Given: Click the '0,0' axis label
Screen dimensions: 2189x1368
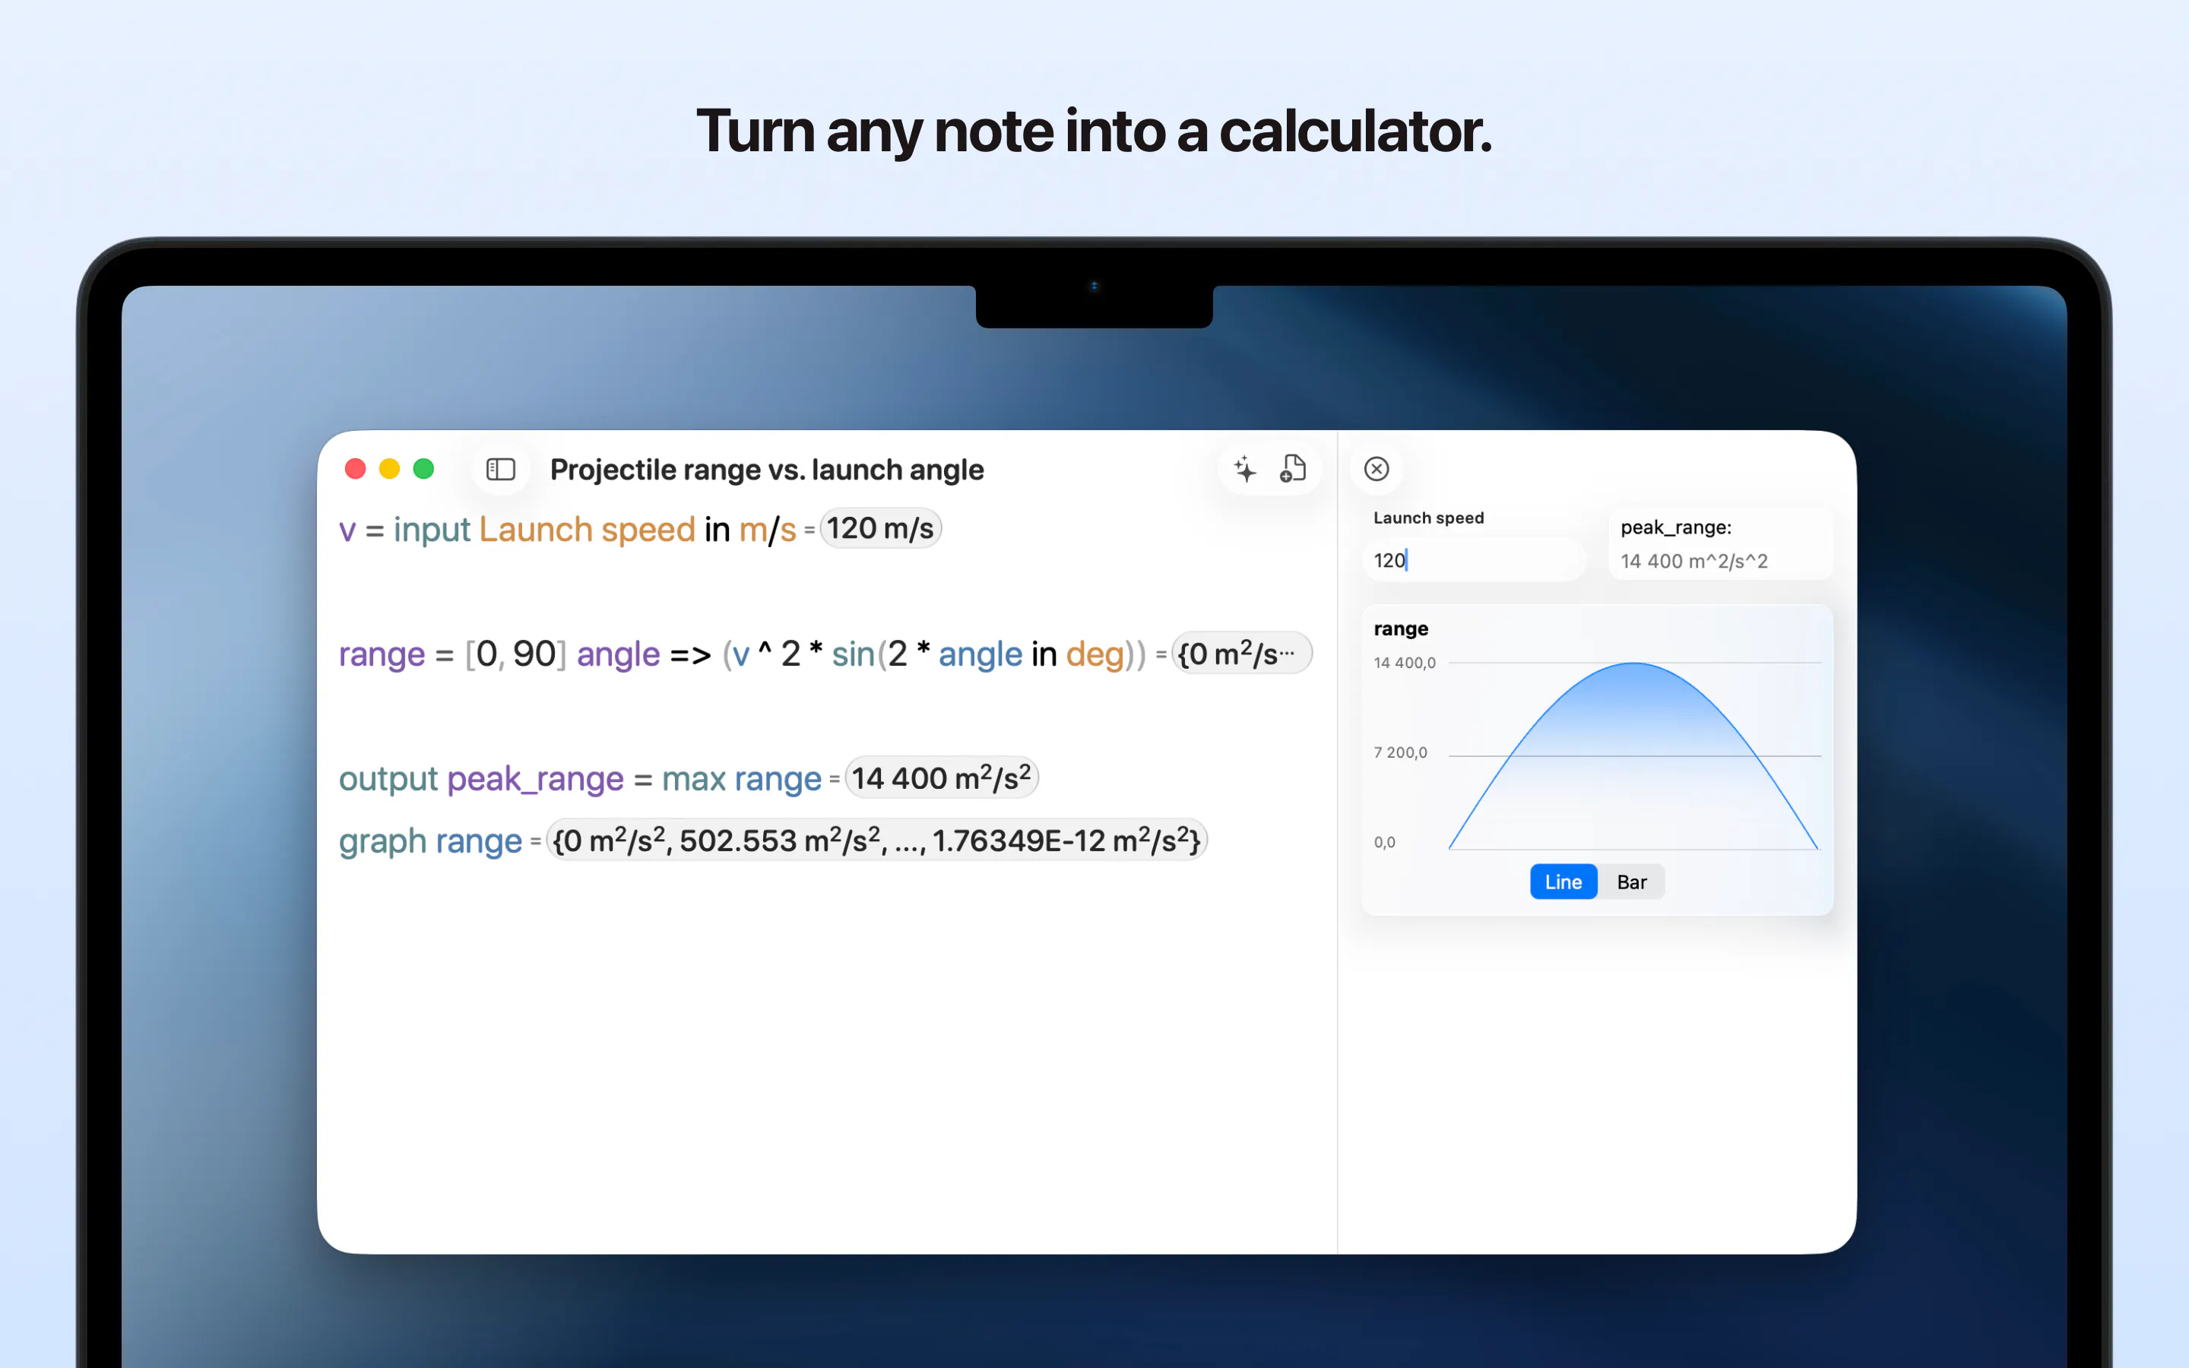Looking at the screenshot, I should coord(1384,842).
